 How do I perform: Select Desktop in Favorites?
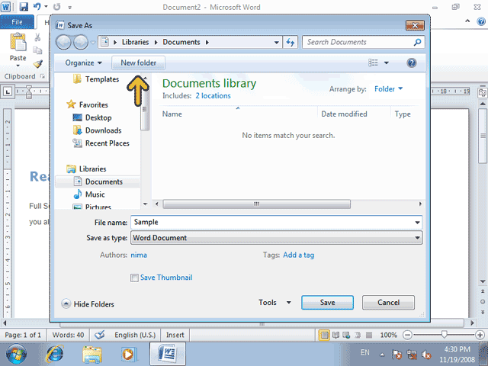click(98, 117)
